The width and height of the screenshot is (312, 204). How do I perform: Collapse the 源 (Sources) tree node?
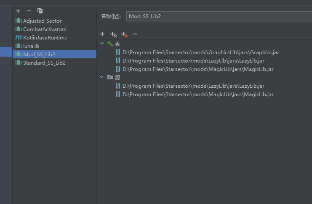101,77
